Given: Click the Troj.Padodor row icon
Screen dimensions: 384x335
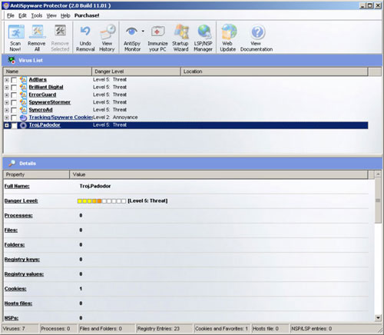Looking at the screenshot, I should tap(23, 125).
